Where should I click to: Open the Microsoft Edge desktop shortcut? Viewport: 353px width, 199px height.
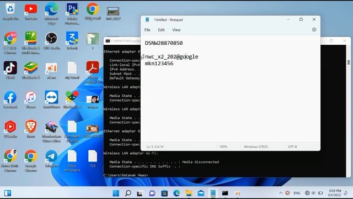pos(51,13)
